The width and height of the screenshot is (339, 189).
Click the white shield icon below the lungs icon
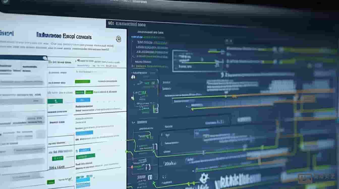133,98
